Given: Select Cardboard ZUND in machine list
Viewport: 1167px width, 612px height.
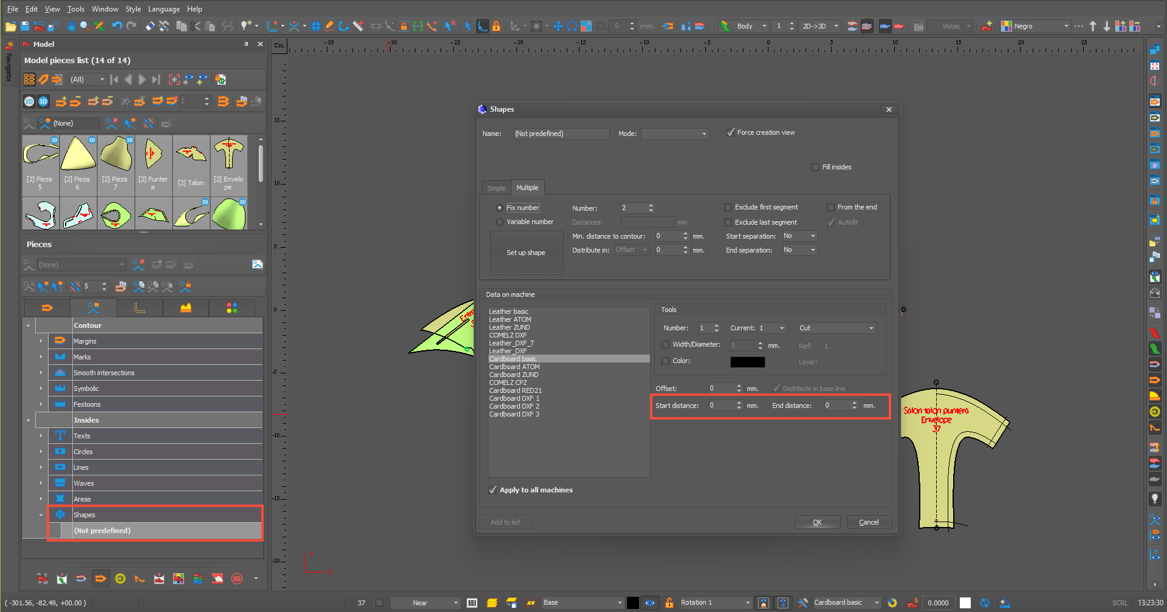Looking at the screenshot, I should point(513,375).
